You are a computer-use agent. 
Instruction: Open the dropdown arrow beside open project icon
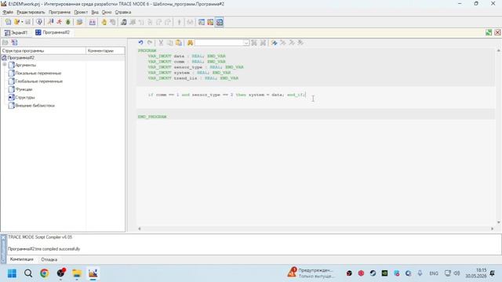[x=22, y=22]
